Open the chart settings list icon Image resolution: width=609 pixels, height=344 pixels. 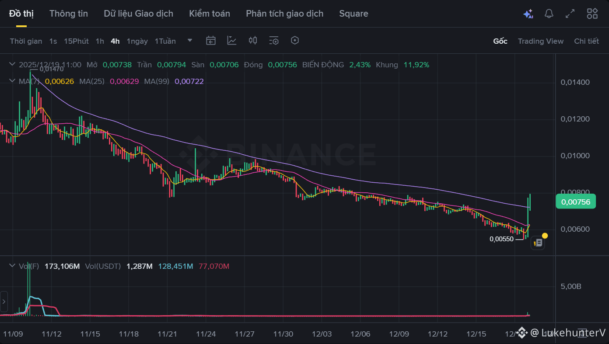tap(274, 41)
